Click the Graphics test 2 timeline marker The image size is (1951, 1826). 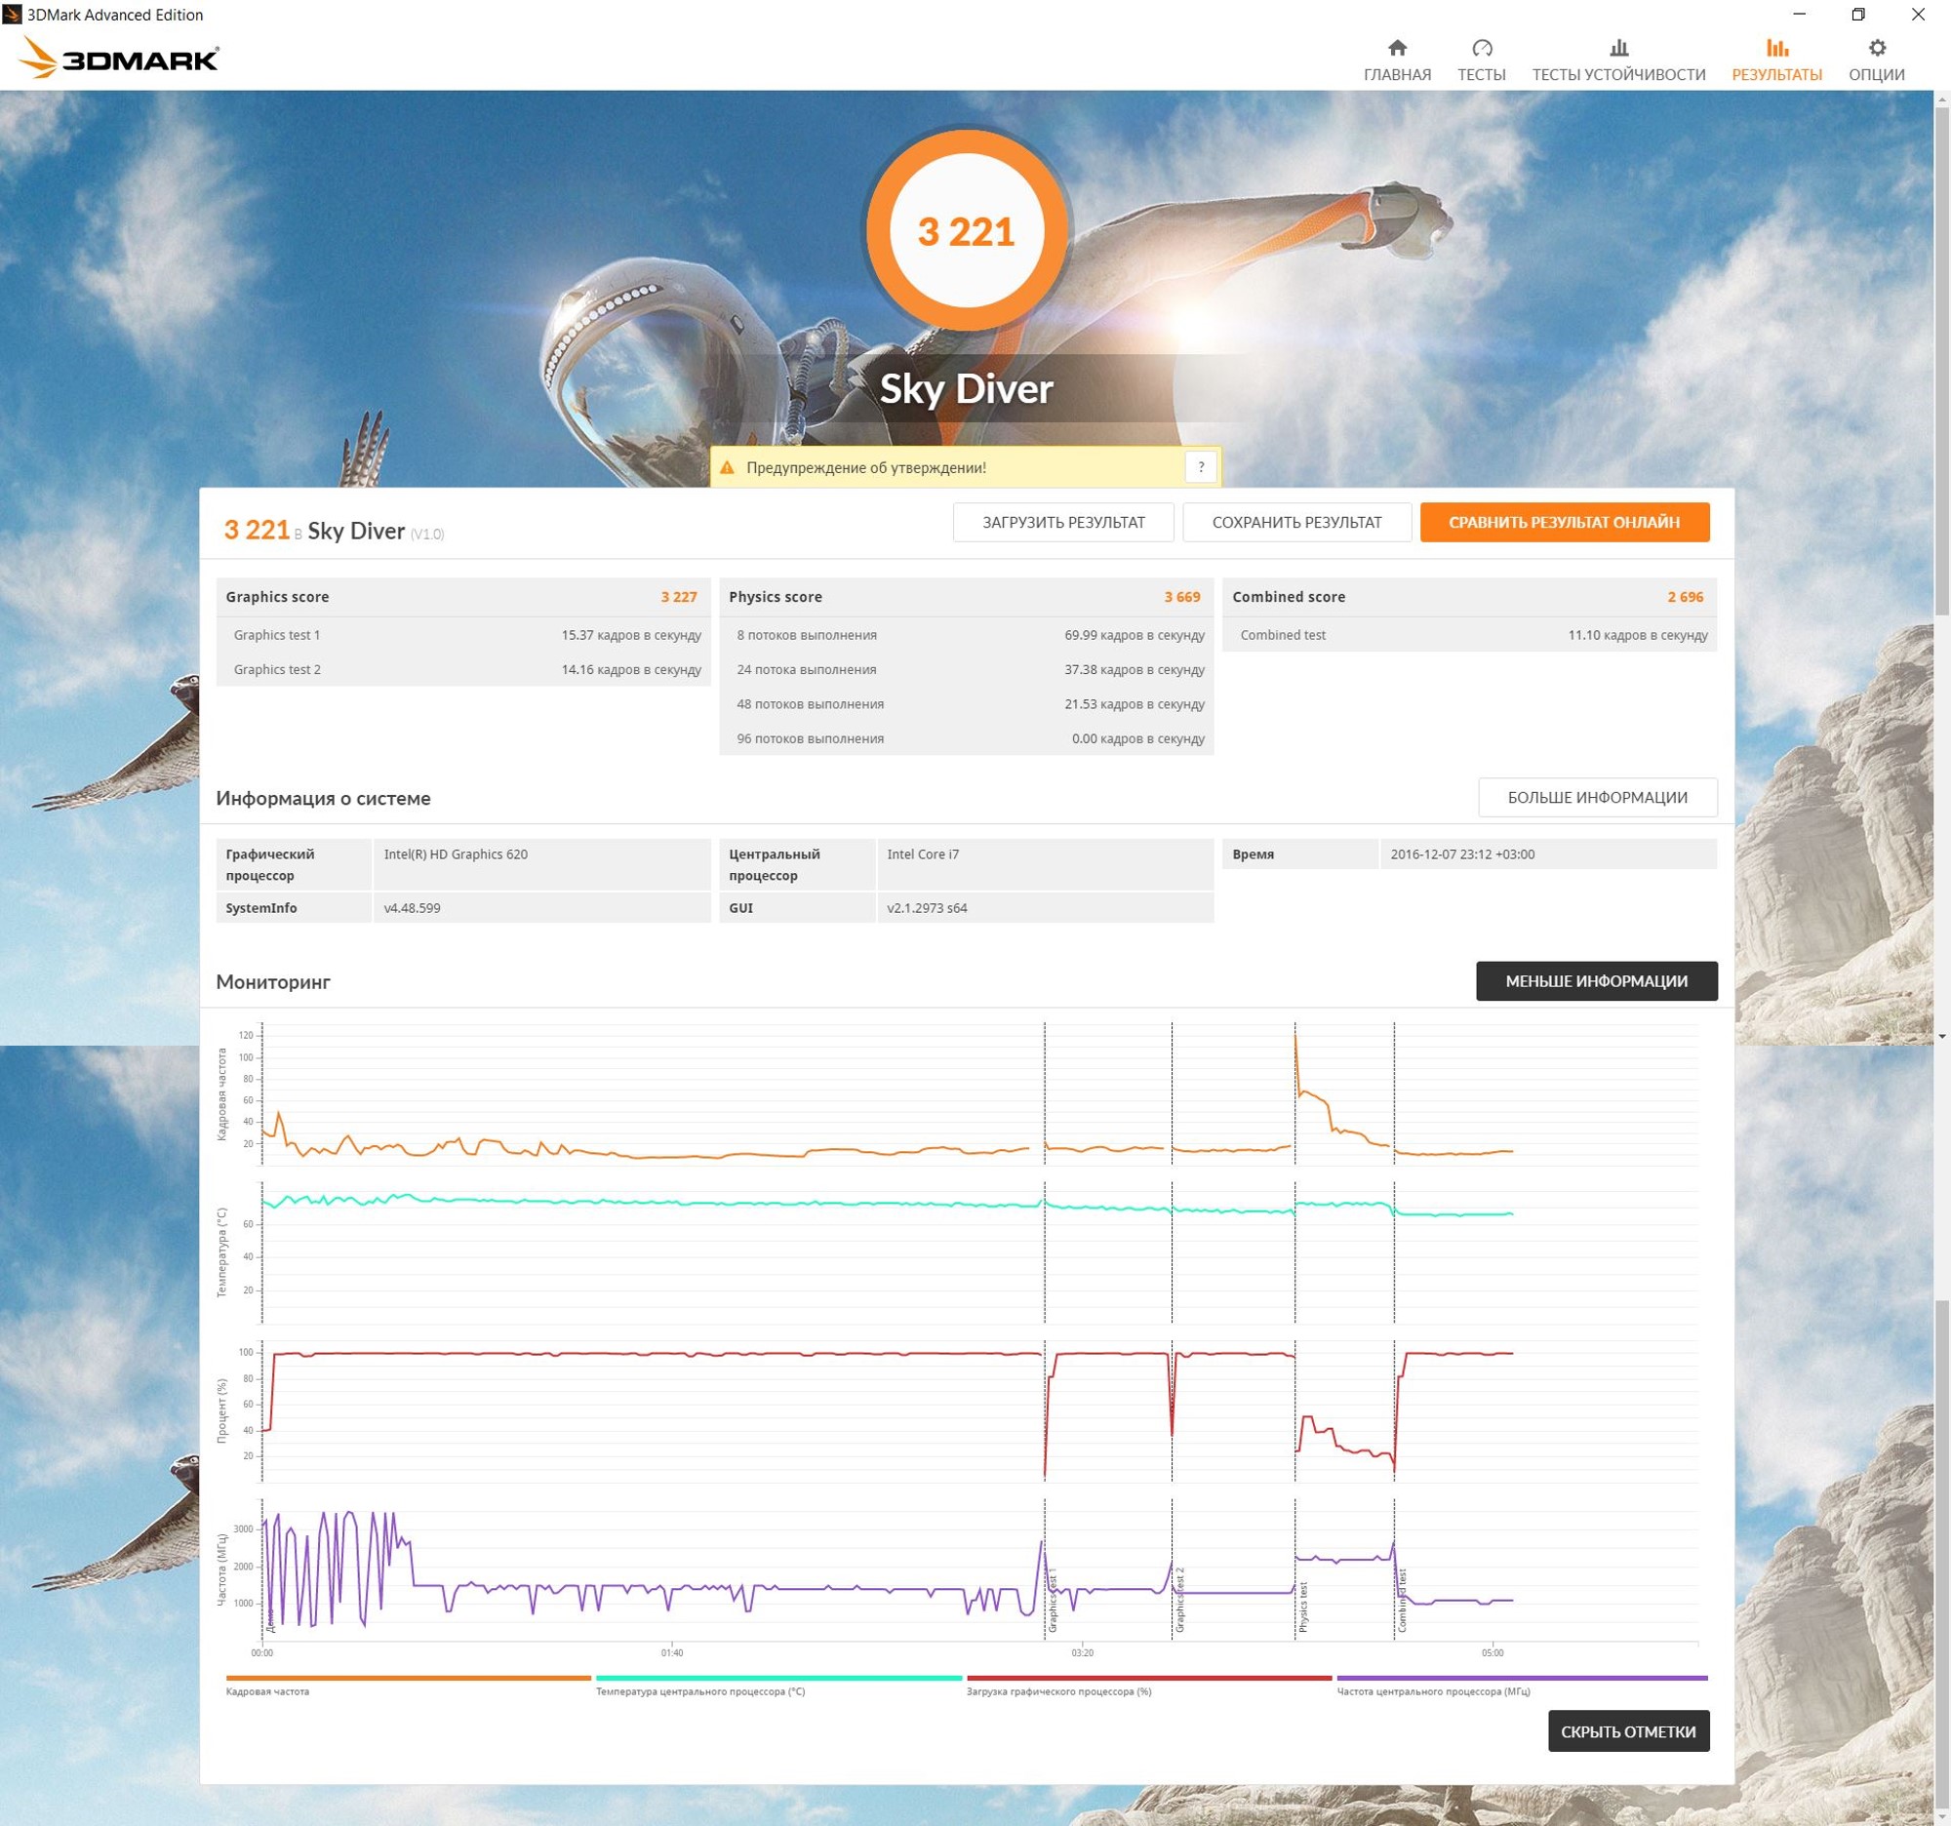click(1179, 1601)
